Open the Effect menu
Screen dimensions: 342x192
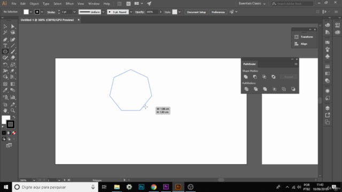[x=69, y=4]
